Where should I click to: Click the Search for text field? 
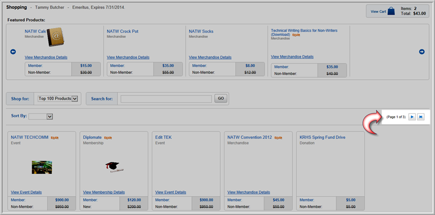166,99
